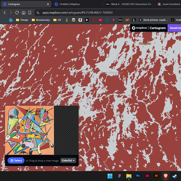Viewport: 181px width, 181px height.
Task: Click the red color picker circle
Action: point(18,128)
